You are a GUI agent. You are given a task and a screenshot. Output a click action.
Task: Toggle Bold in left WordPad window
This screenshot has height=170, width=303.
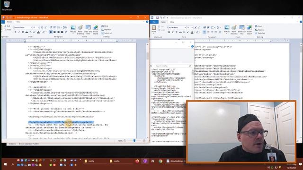coord(15,32)
